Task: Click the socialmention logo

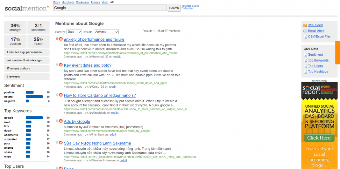Action: 27,8
